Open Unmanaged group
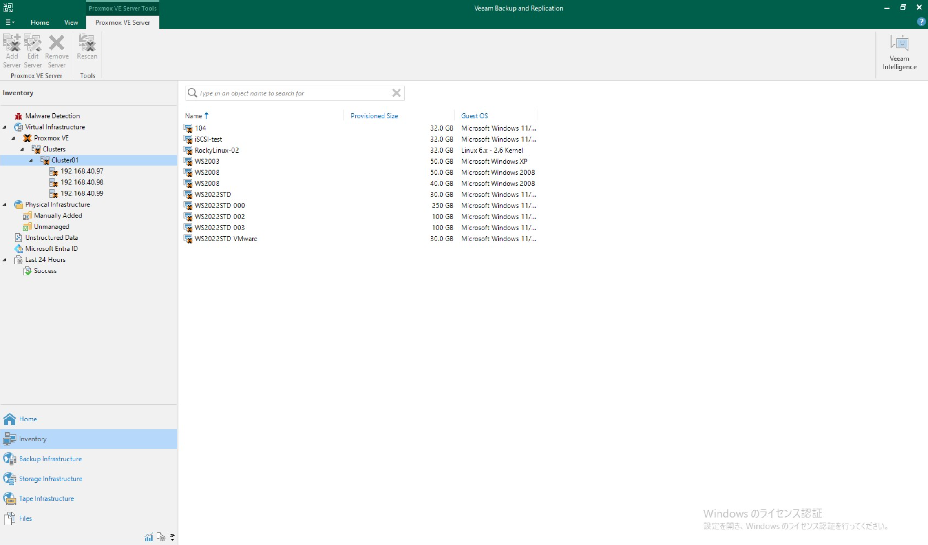This screenshot has width=928, height=545. 51,226
